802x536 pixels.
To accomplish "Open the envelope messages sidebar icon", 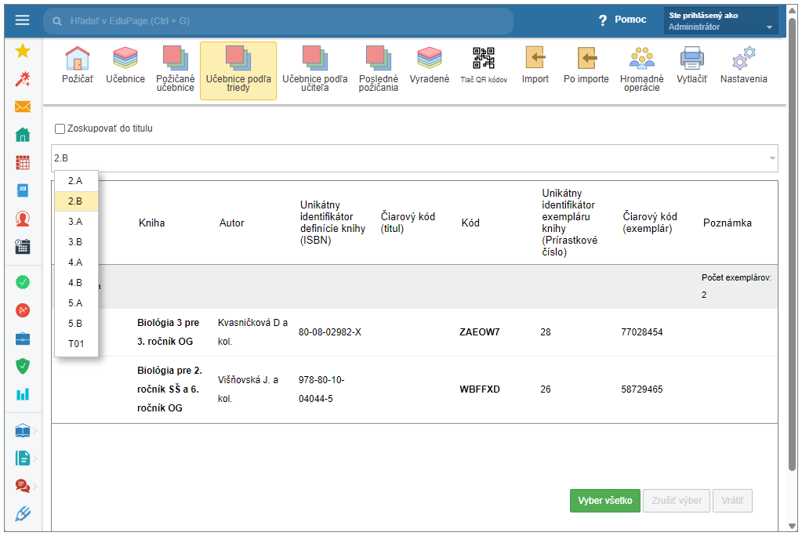I will (23, 107).
